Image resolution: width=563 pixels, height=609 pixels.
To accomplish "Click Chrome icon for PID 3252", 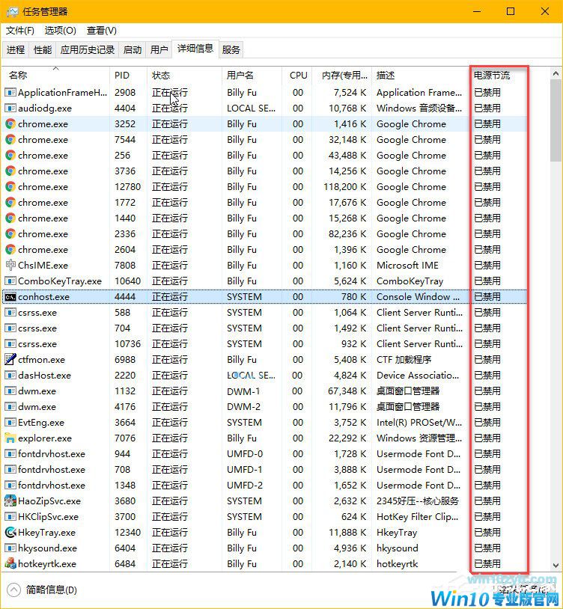I will coord(10,124).
